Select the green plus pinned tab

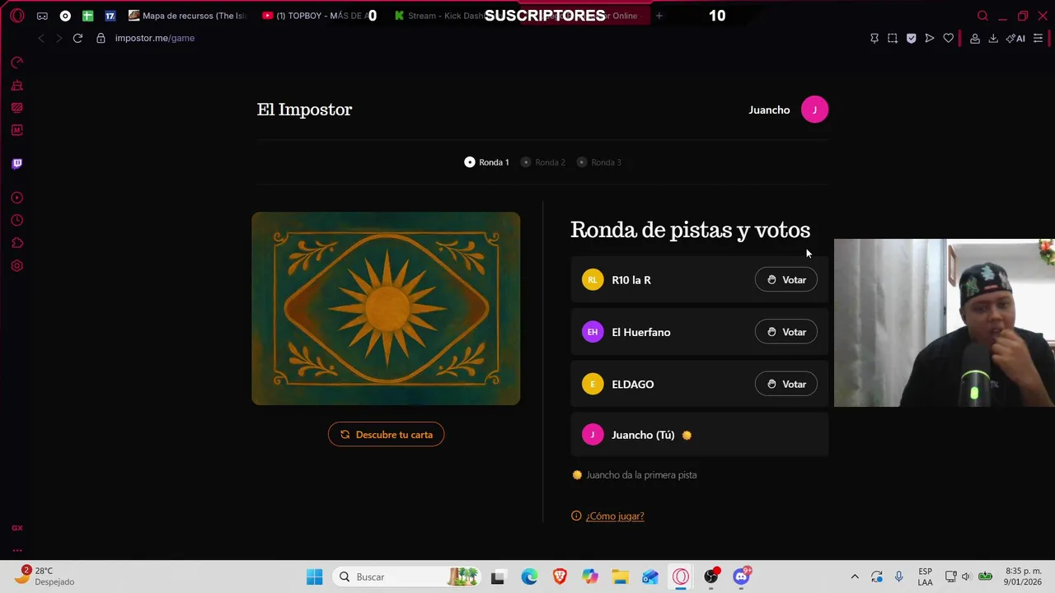point(87,16)
